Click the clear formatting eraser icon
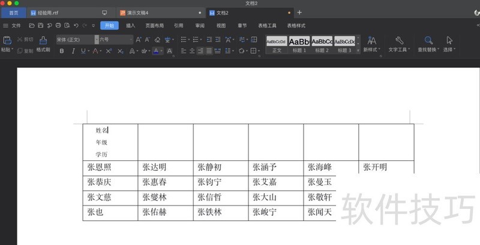 [x=157, y=40]
